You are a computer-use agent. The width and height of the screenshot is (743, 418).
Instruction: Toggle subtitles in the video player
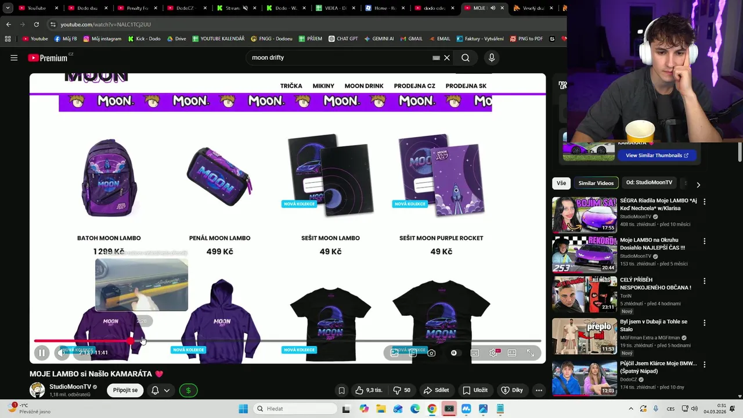475,353
